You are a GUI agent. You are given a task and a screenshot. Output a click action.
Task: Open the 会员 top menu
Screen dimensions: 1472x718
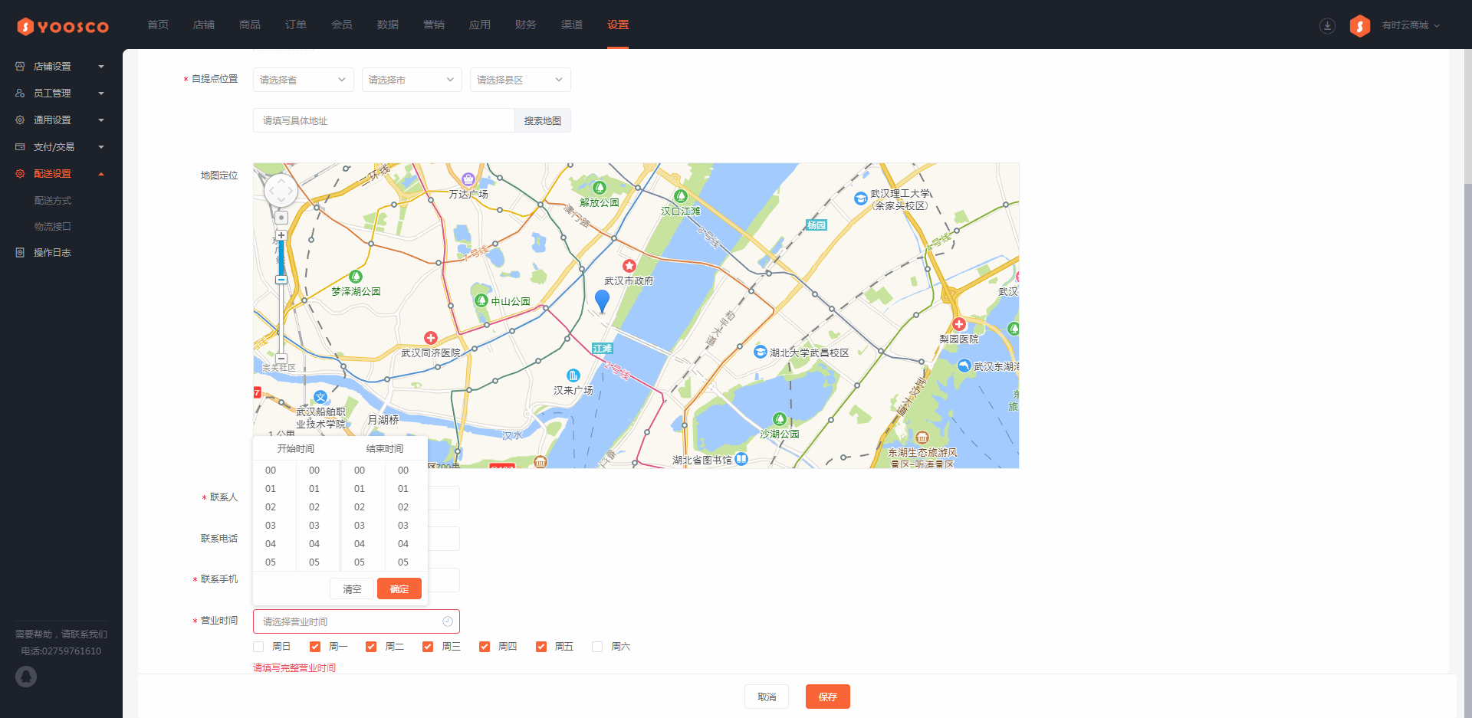[342, 25]
